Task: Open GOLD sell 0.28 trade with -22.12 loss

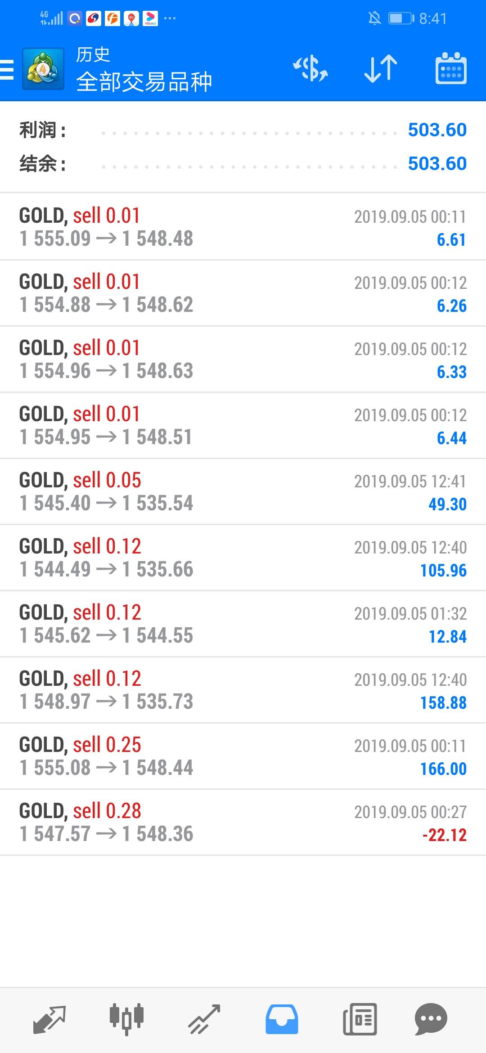Action: tap(243, 822)
